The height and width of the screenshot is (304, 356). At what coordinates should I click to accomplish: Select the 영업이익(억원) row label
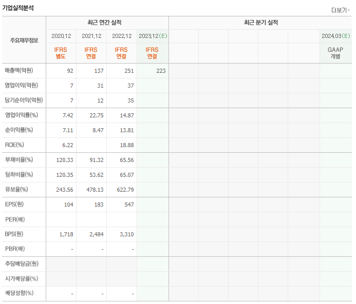tap(22, 86)
